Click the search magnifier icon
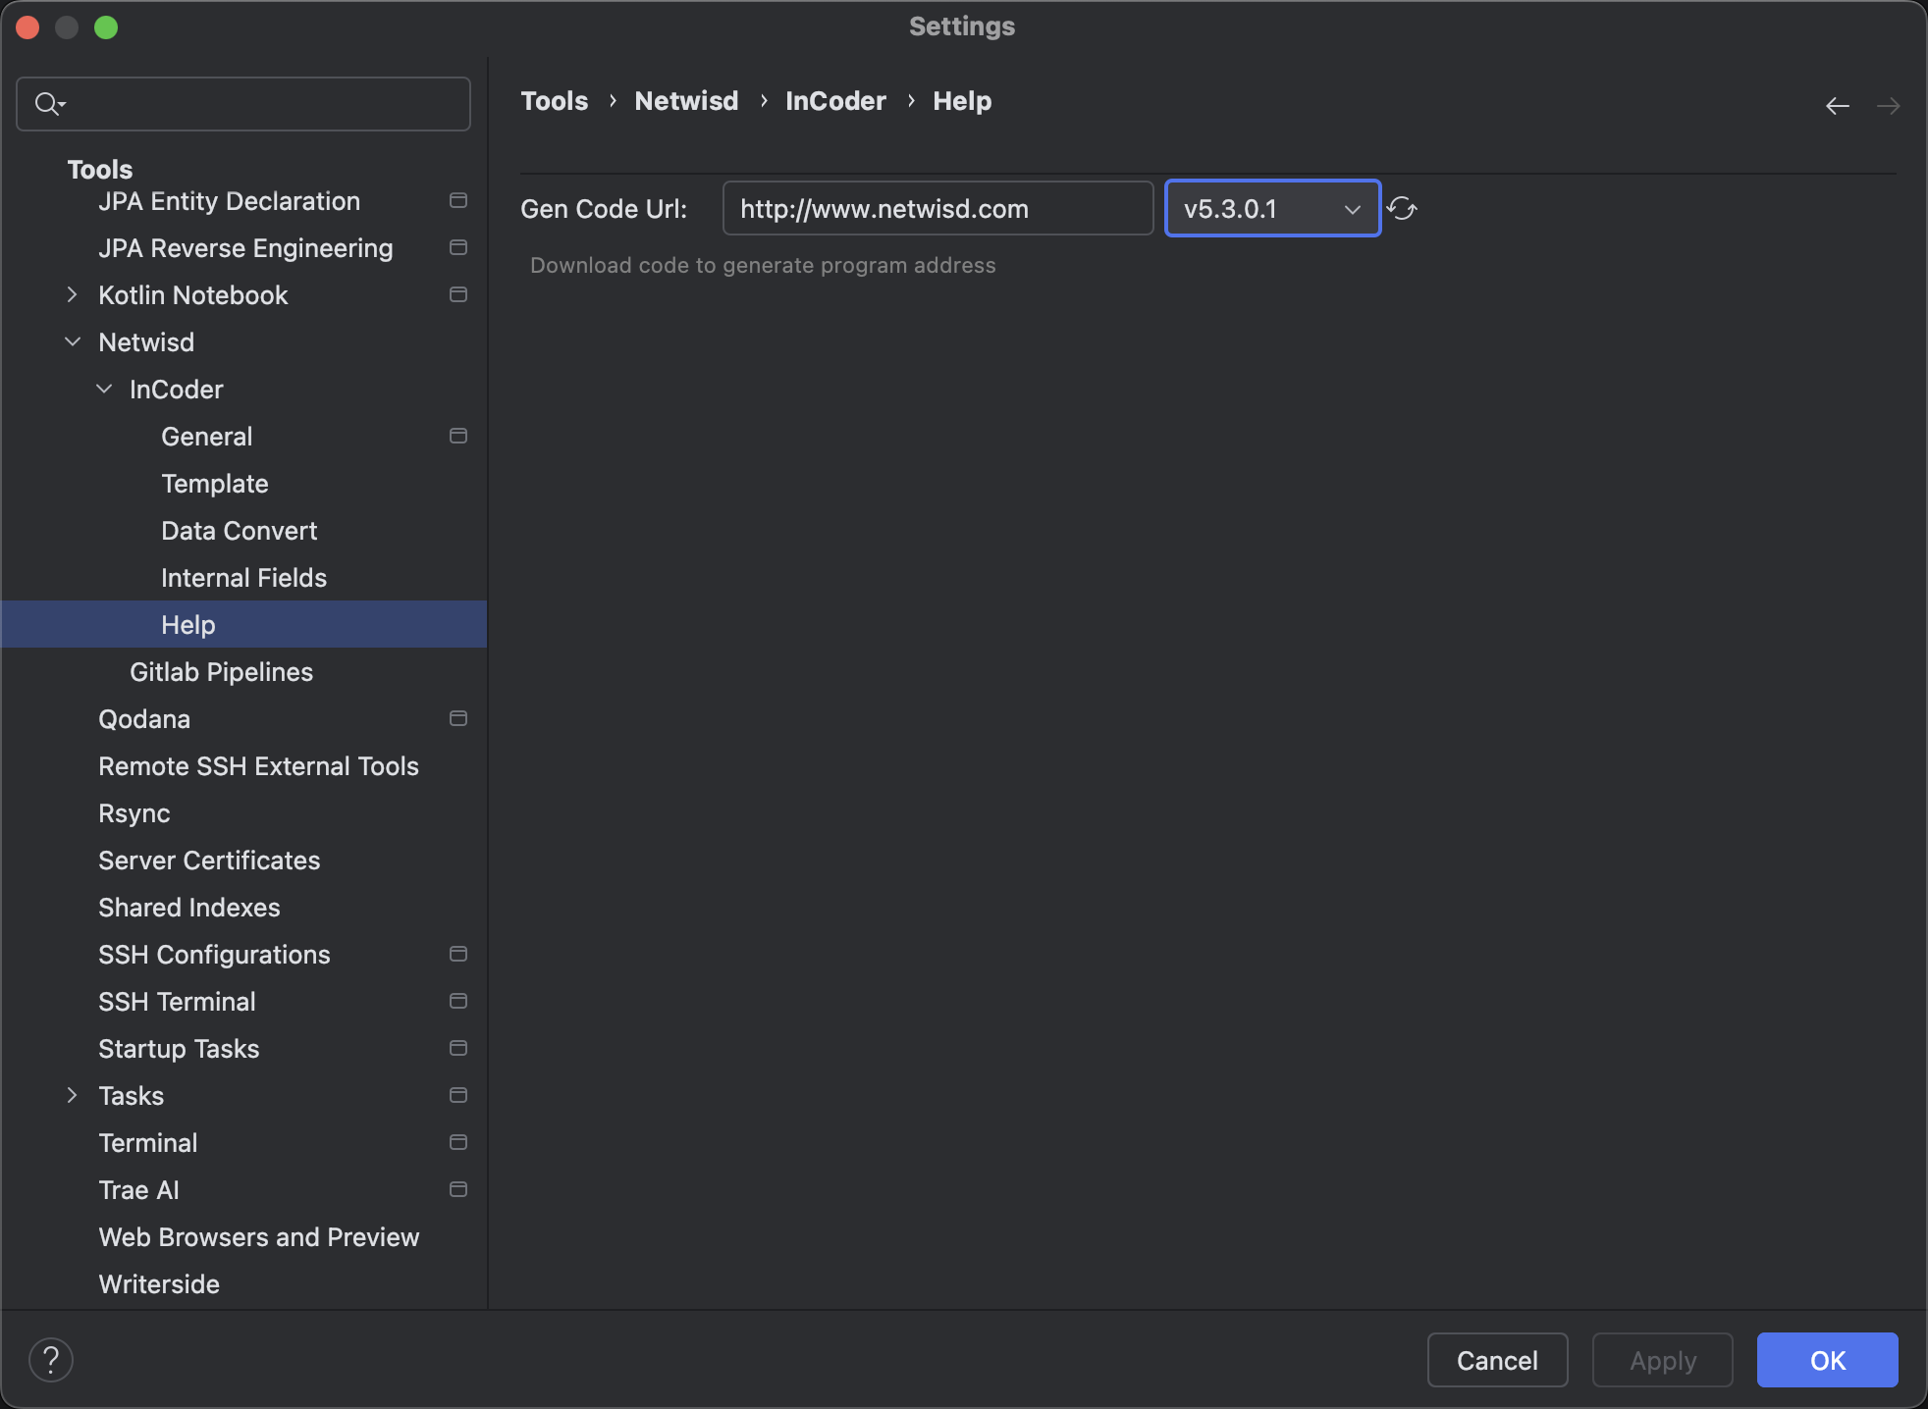1928x1409 pixels. point(47,103)
